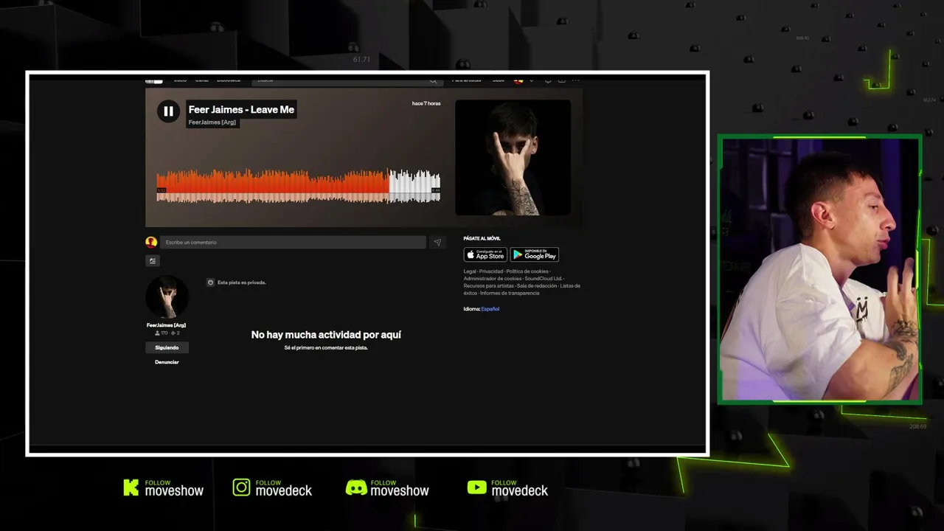
Task: Click the 'PÁSATE AL MÓVIL' heading
Action: (482, 239)
